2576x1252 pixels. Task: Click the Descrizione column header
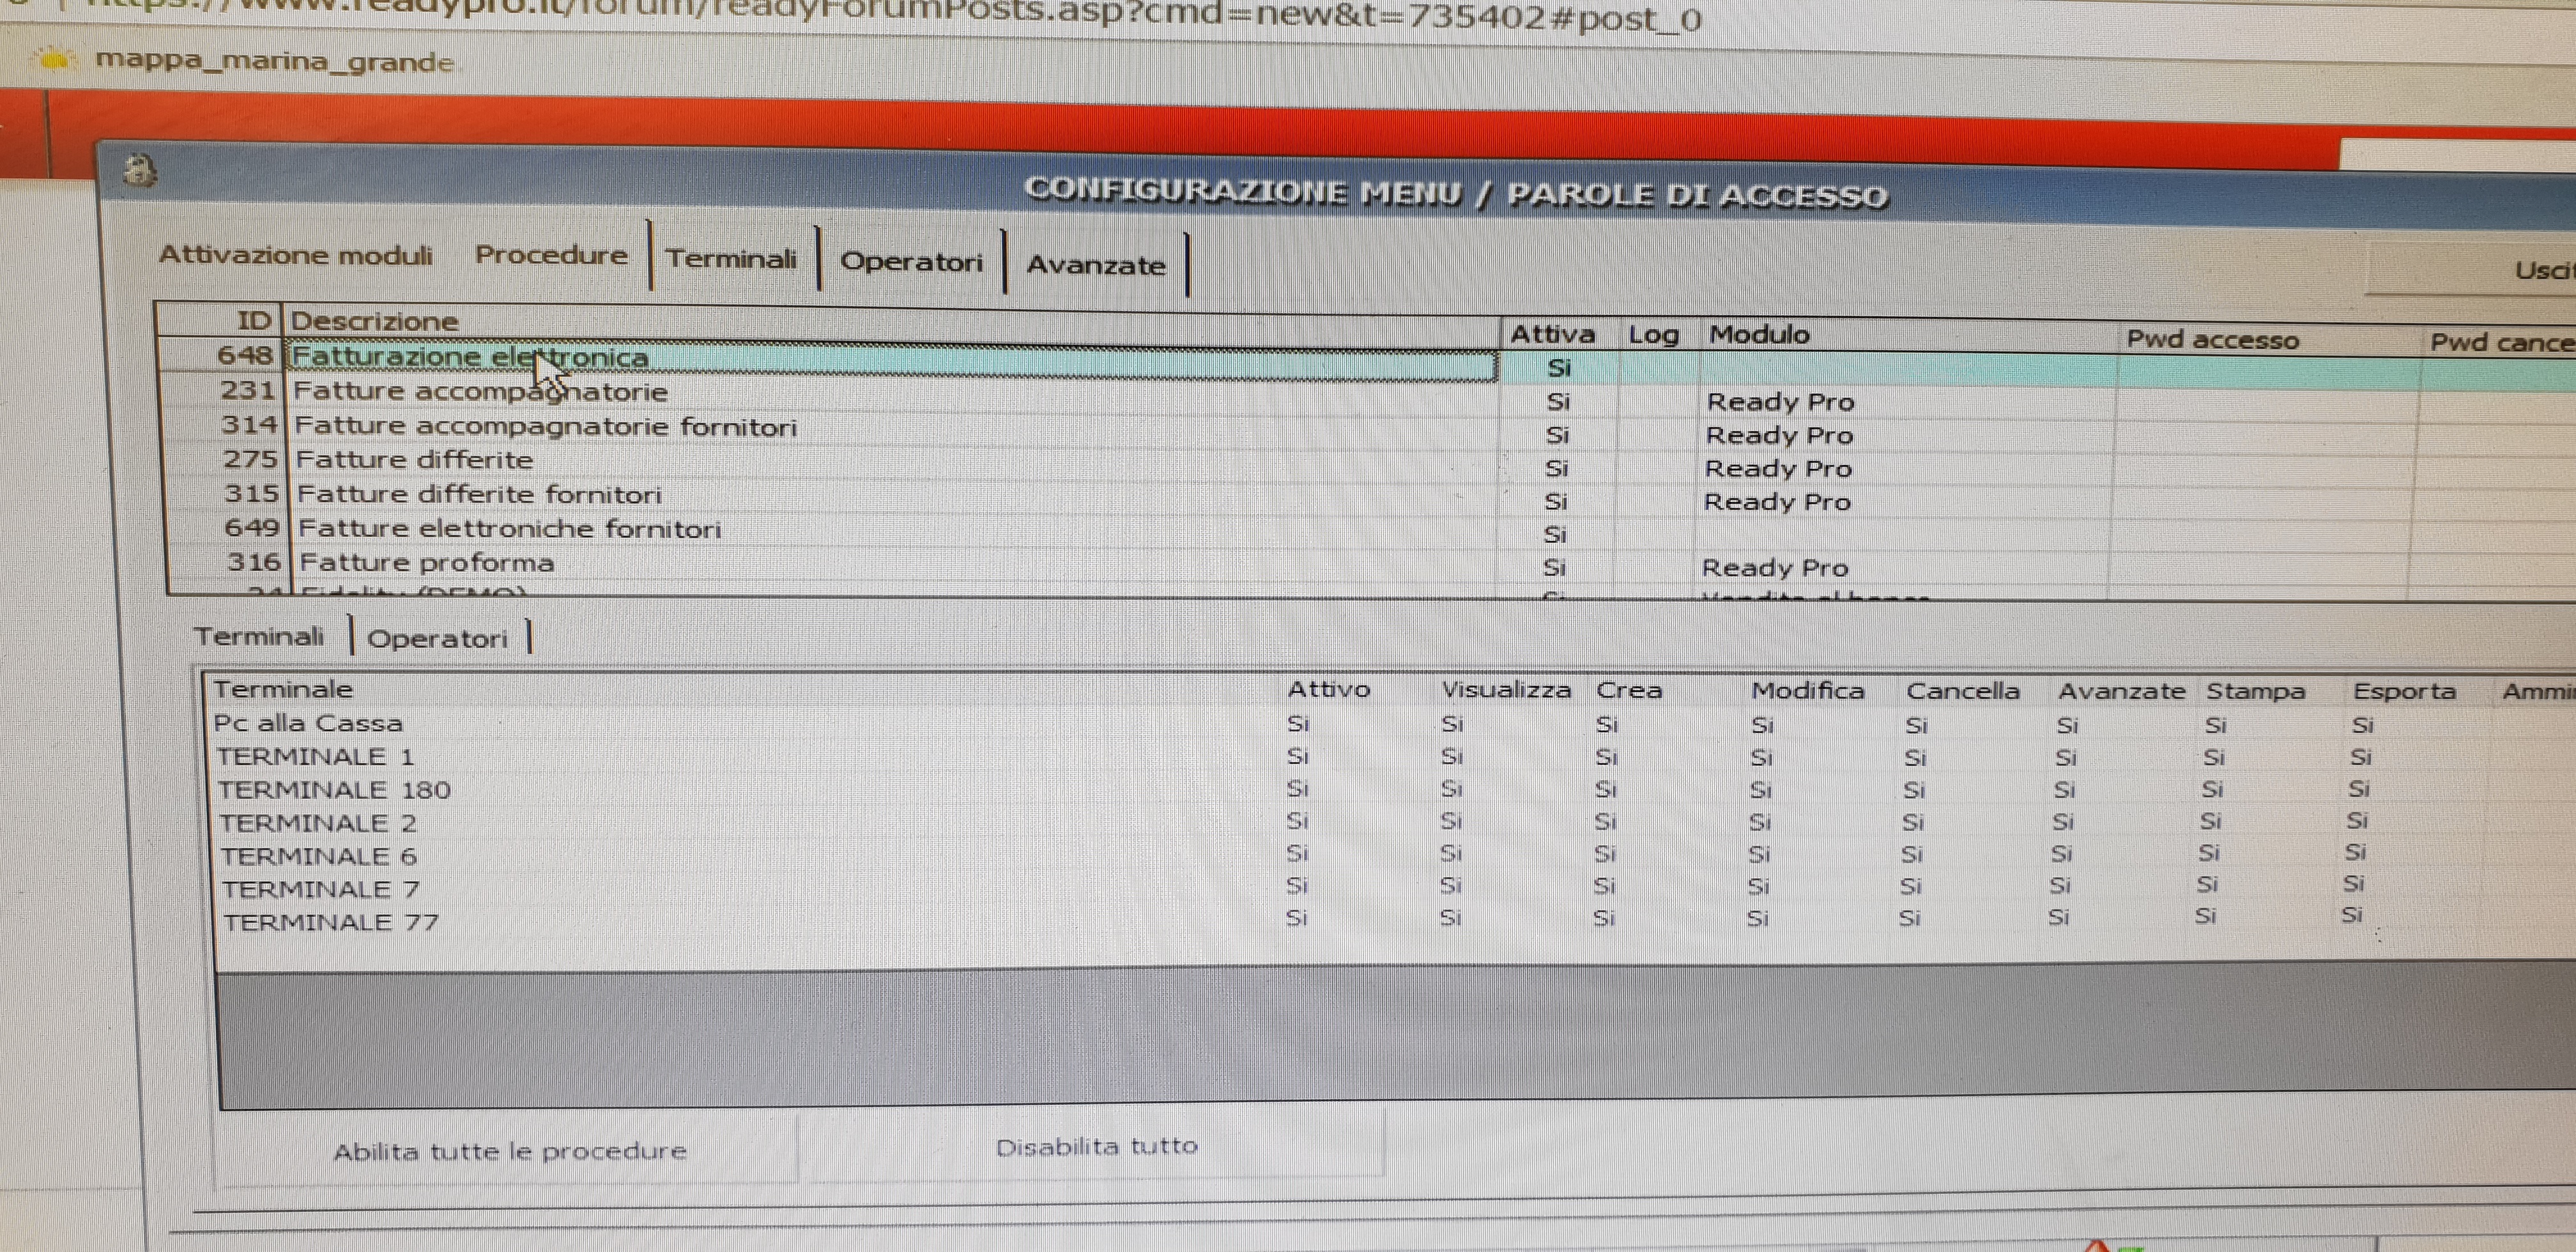(x=375, y=321)
